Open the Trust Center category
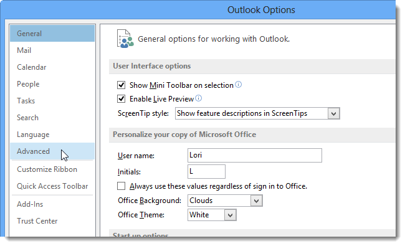405x246 pixels. tap(52, 221)
